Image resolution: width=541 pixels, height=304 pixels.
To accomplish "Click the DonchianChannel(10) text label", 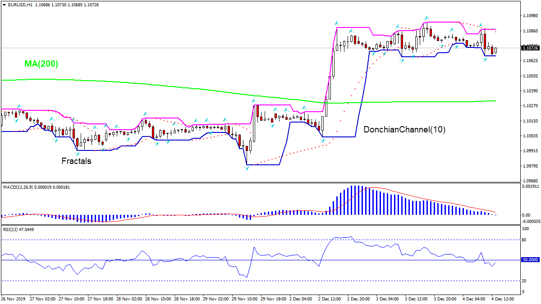I will point(404,130).
